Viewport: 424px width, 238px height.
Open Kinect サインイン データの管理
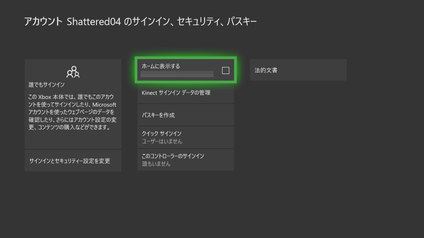pos(185,93)
